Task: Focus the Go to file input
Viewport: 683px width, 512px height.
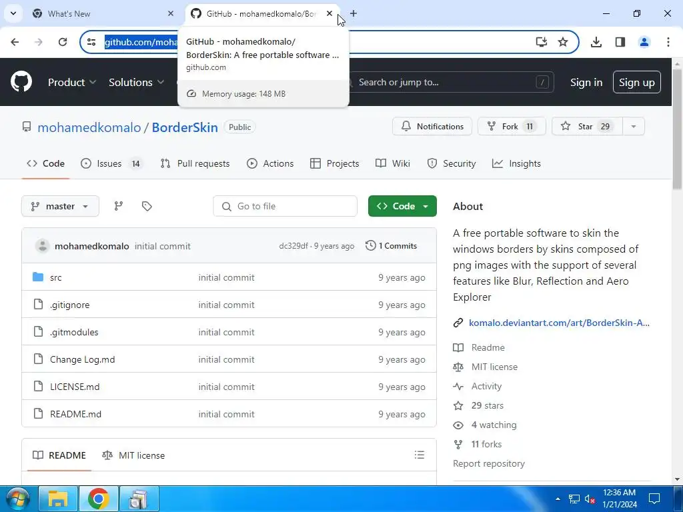Action: [285, 206]
